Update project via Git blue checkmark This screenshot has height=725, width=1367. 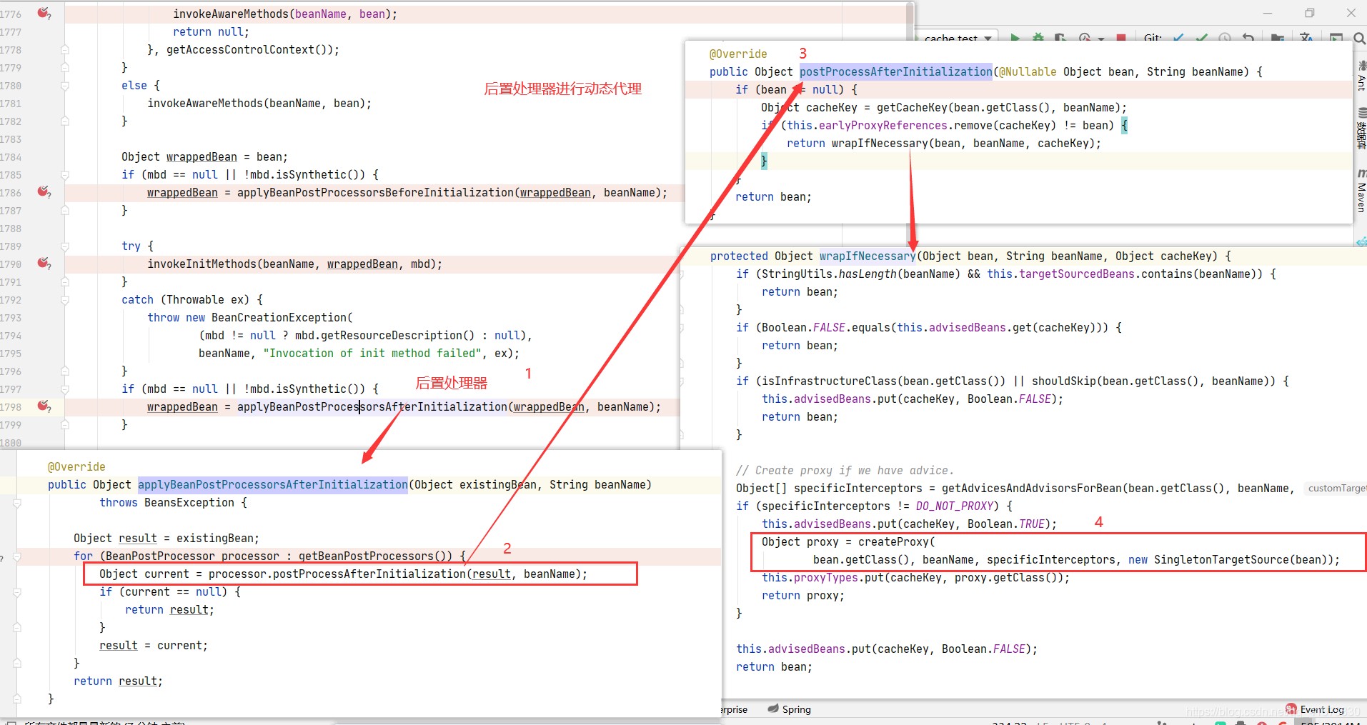click(1178, 37)
